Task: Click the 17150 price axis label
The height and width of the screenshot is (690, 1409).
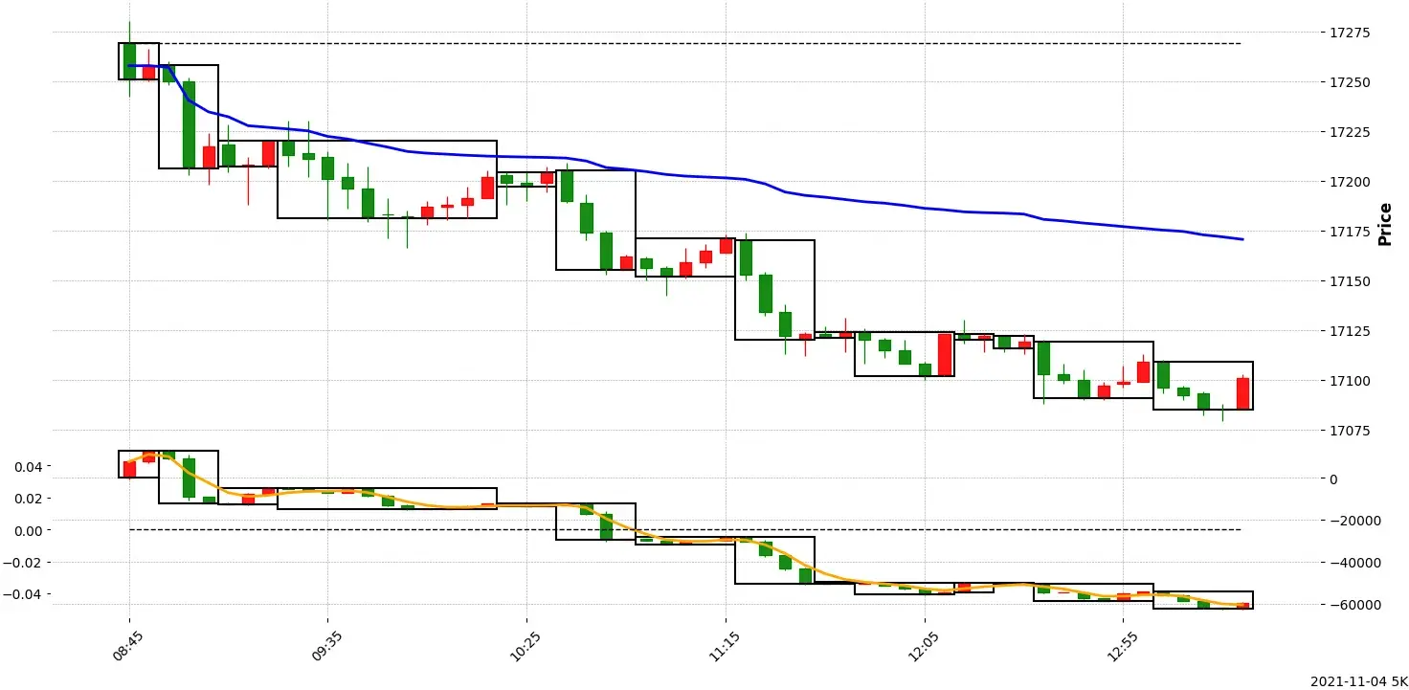Action: click(x=1350, y=281)
